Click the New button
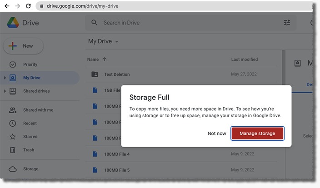This screenshot has width=320, height=188. pos(23,46)
